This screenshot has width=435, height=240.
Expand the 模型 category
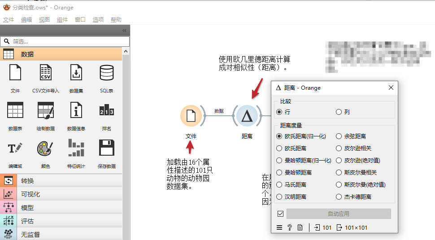pyautogui.click(x=61, y=208)
